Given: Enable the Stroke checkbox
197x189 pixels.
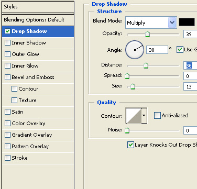Looking at the screenshot, I should (x=7, y=158).
